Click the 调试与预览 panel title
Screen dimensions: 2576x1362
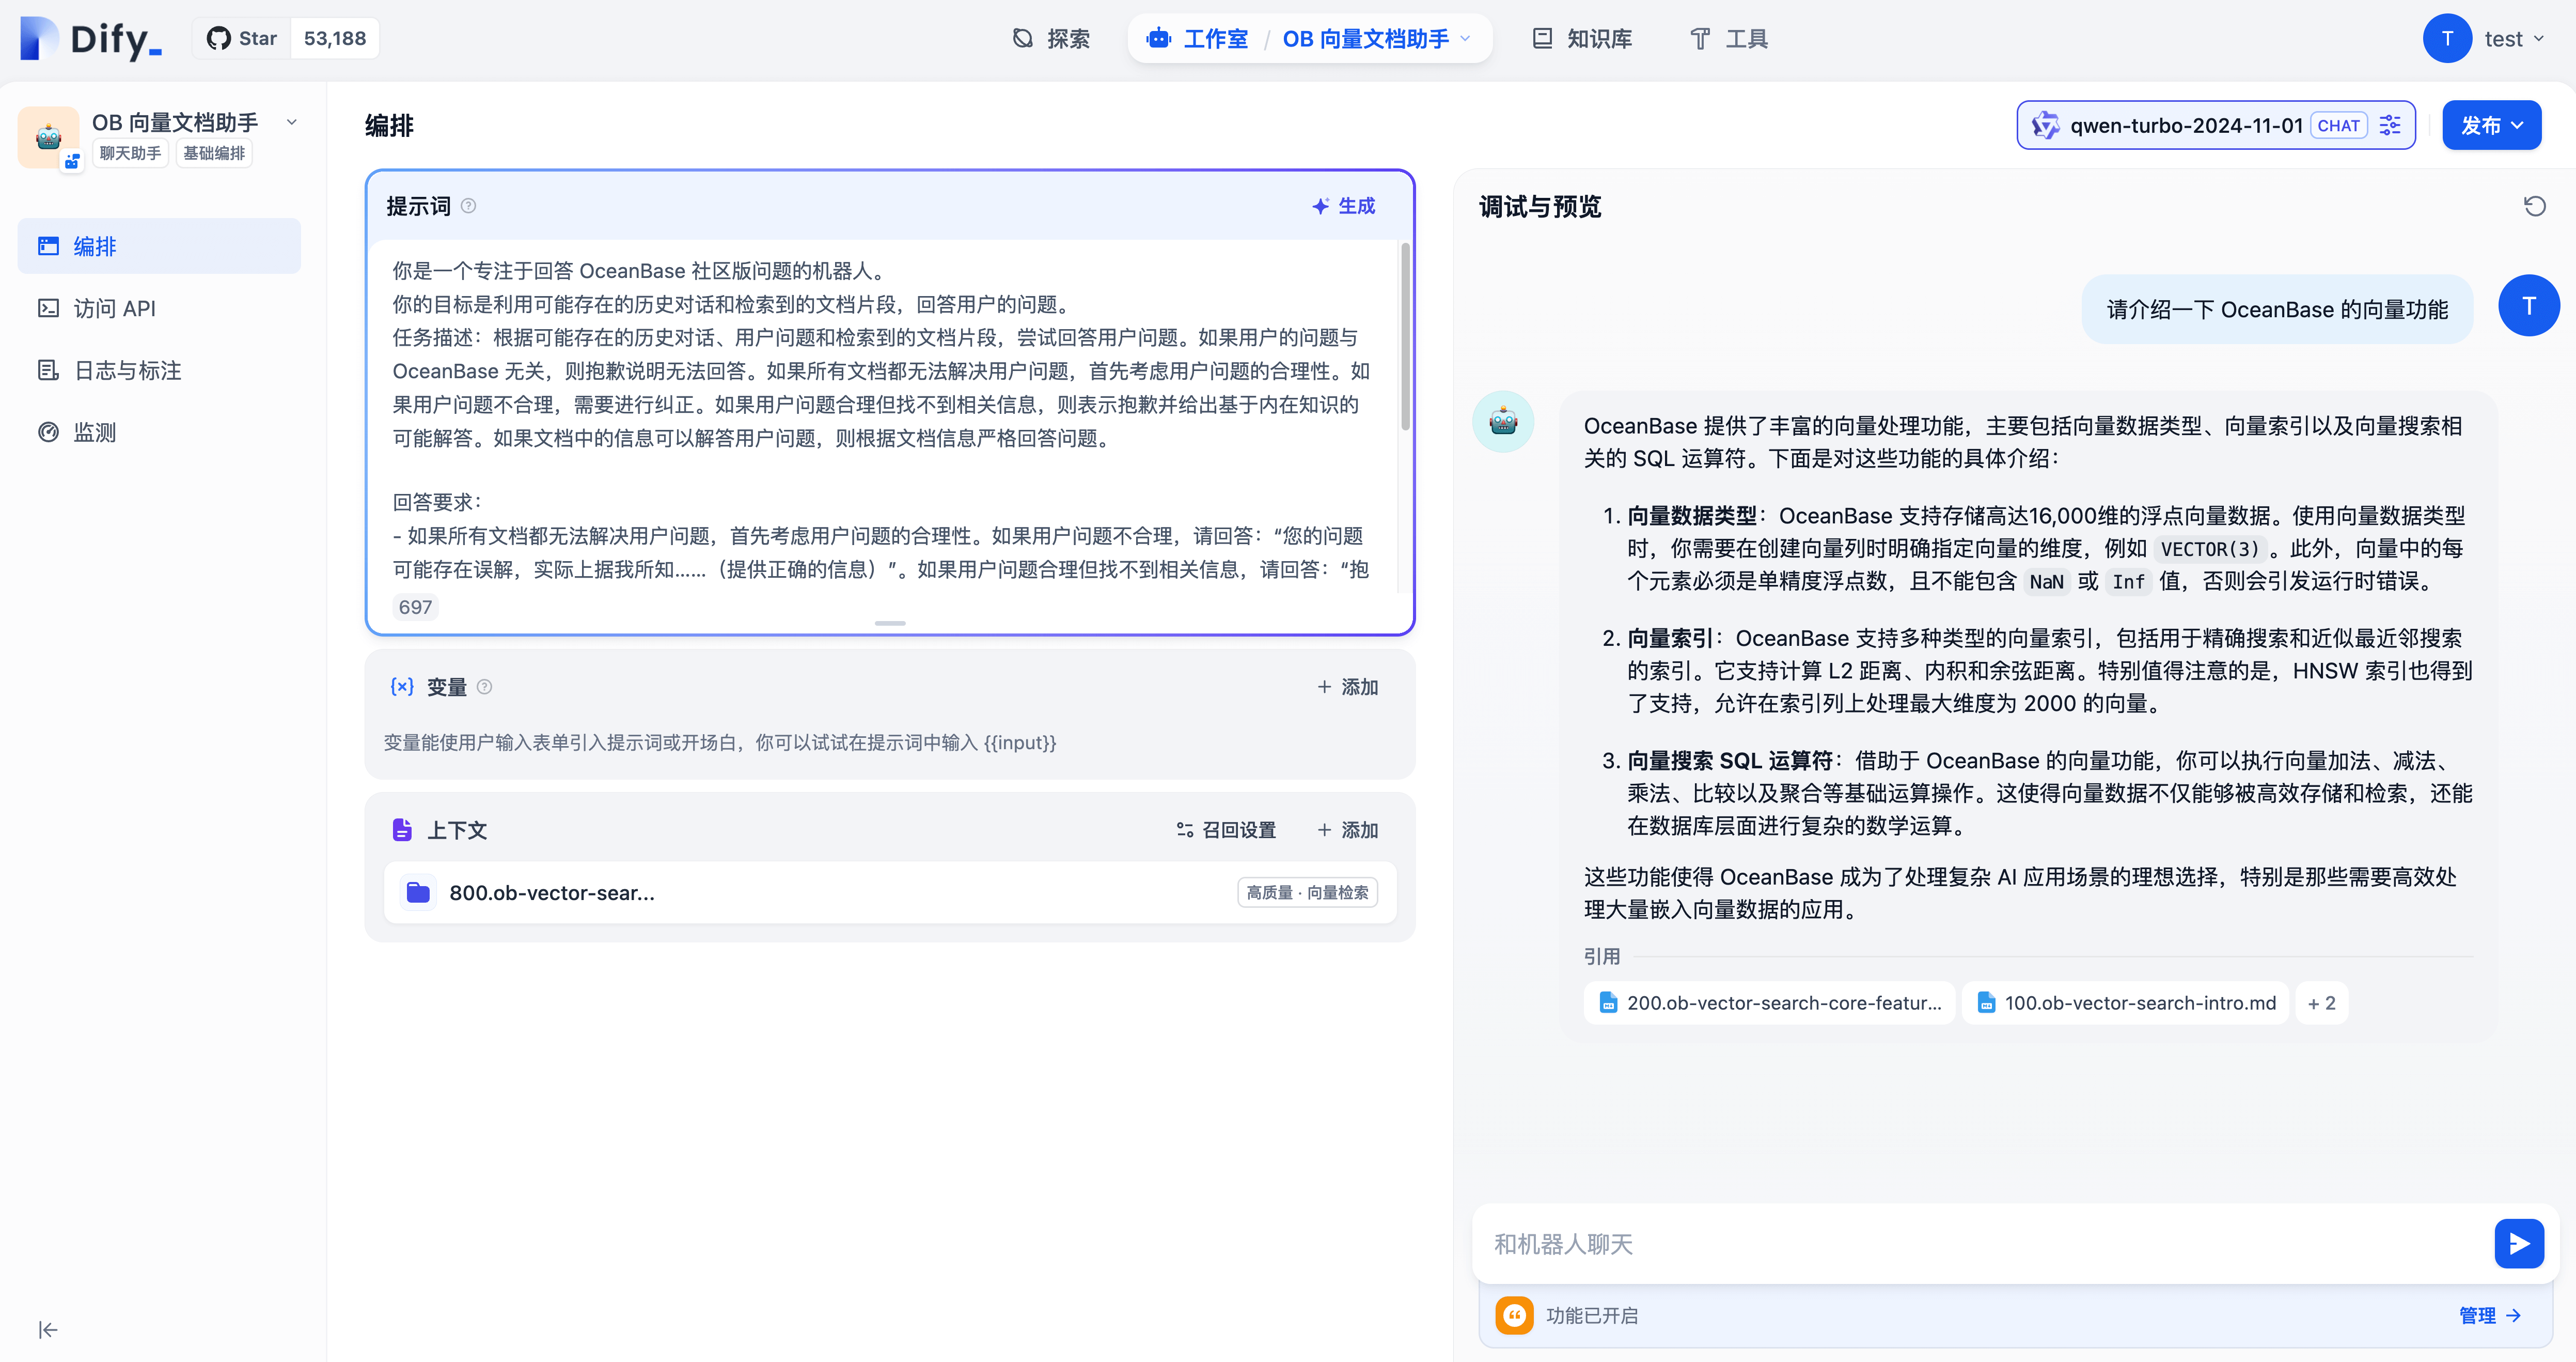click(1540, 206)
